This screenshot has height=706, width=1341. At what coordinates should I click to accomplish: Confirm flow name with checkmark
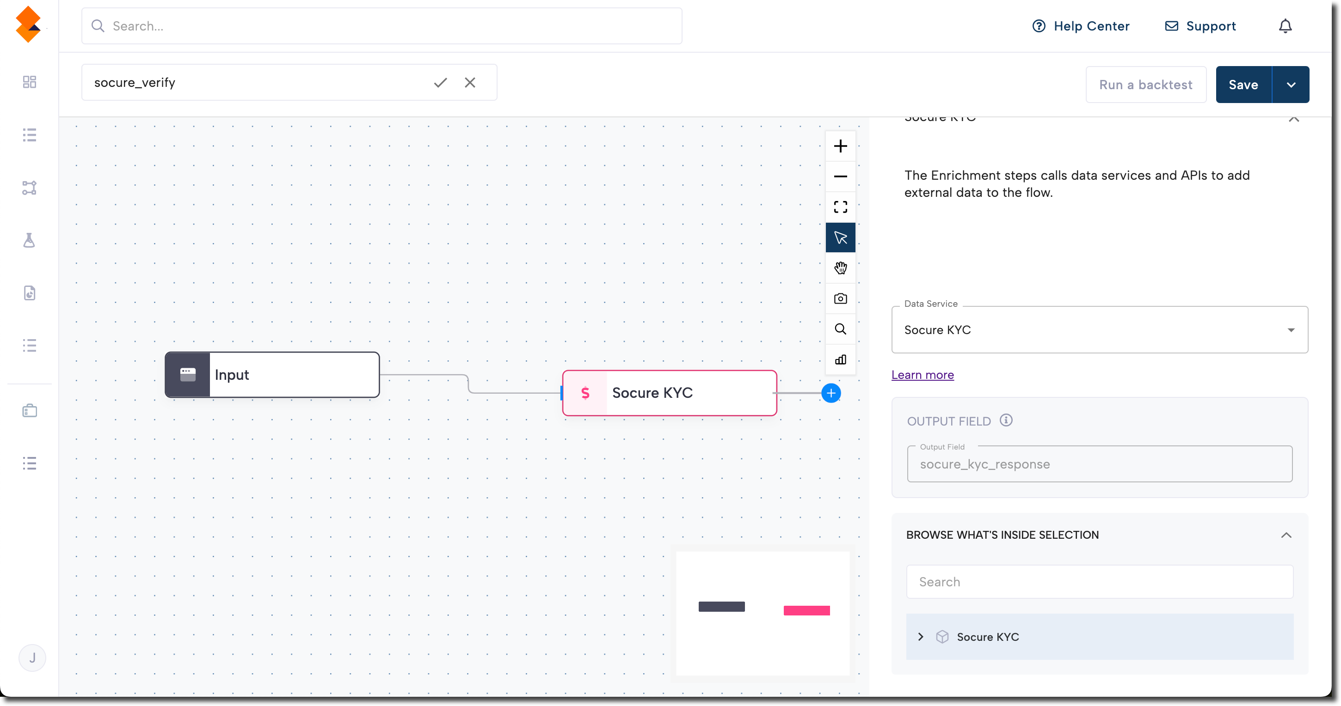(440, 83)
